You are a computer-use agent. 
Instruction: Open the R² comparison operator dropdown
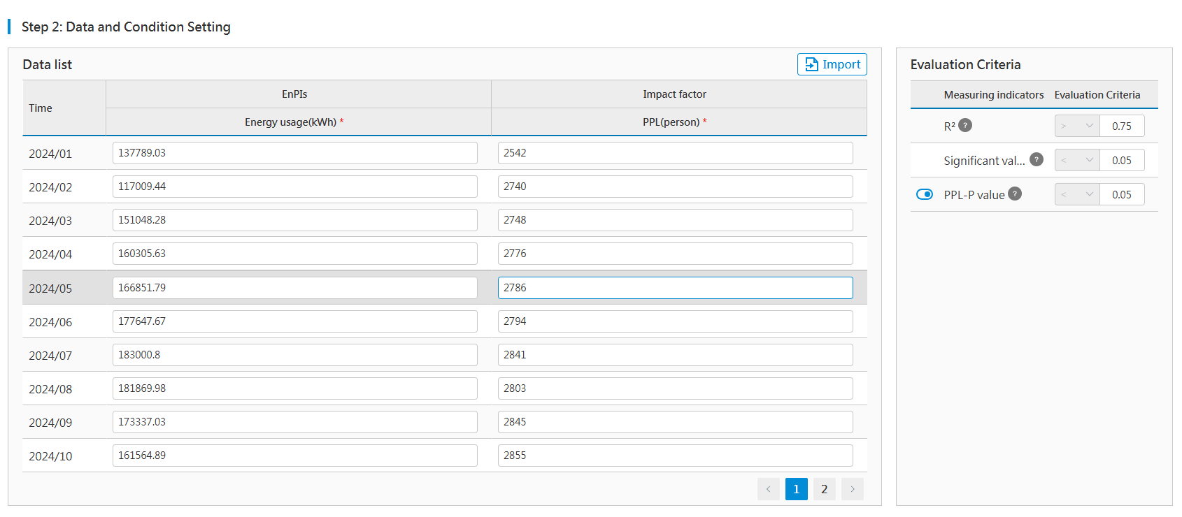[1076, 126]
